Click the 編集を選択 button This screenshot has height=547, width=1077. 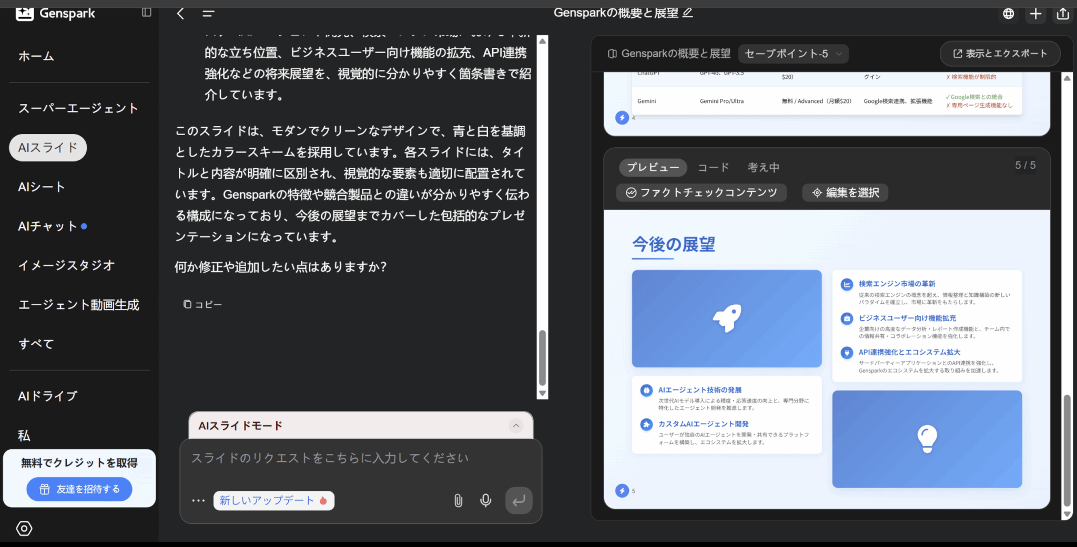click(845, 193)
